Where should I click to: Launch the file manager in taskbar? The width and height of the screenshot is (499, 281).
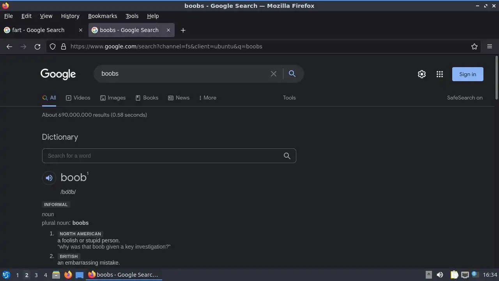pos(56,275)
